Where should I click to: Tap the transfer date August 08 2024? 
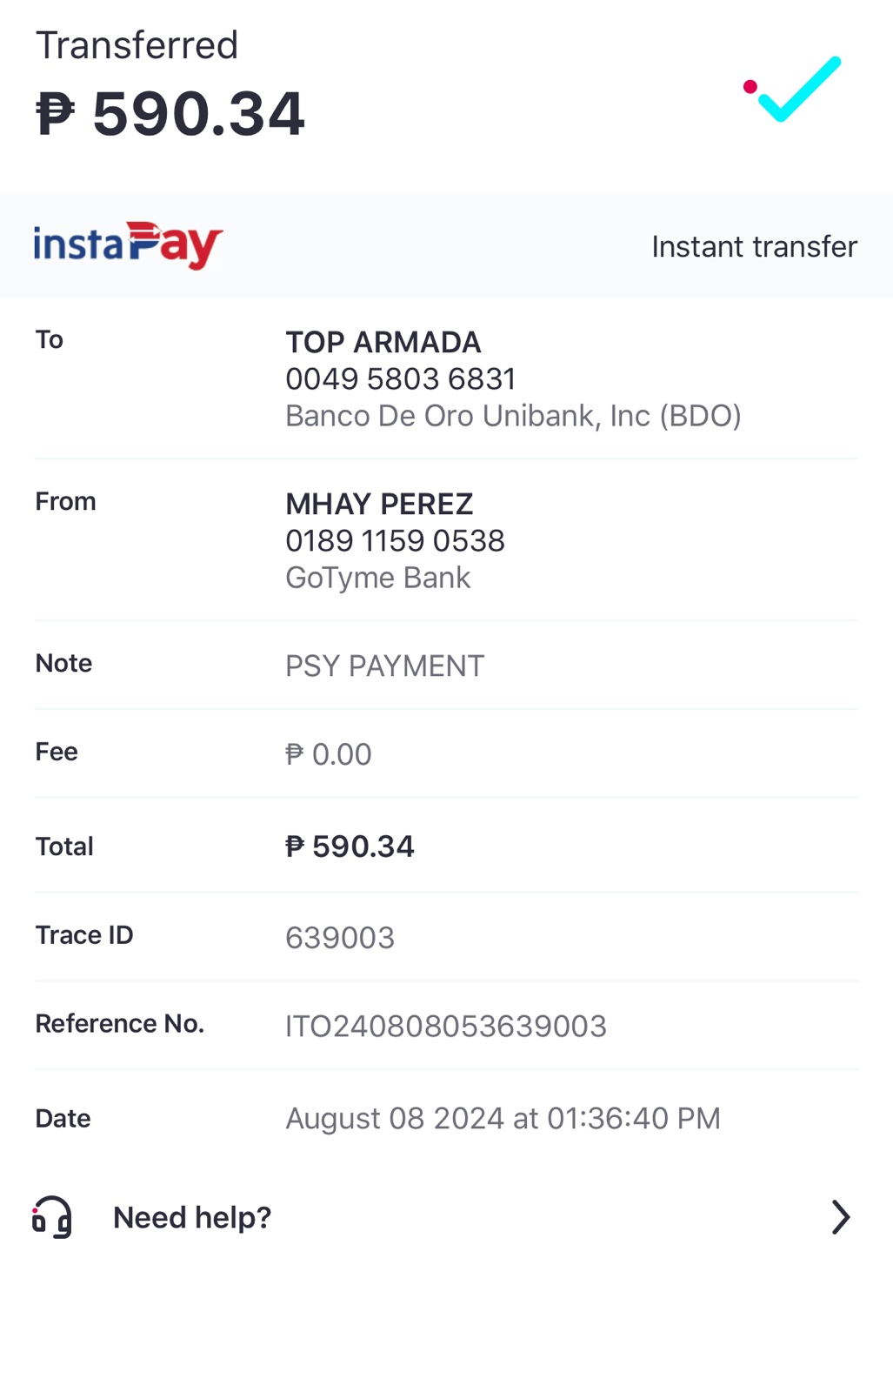503,1119
